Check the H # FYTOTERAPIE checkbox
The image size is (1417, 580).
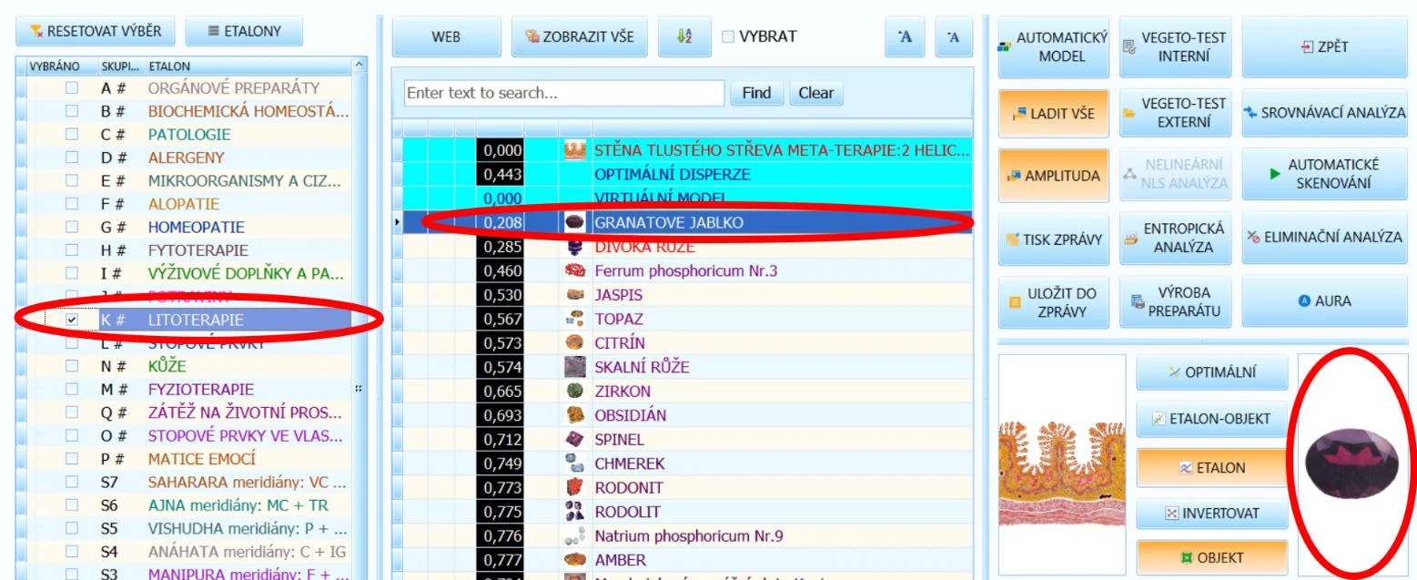point(72,250)
